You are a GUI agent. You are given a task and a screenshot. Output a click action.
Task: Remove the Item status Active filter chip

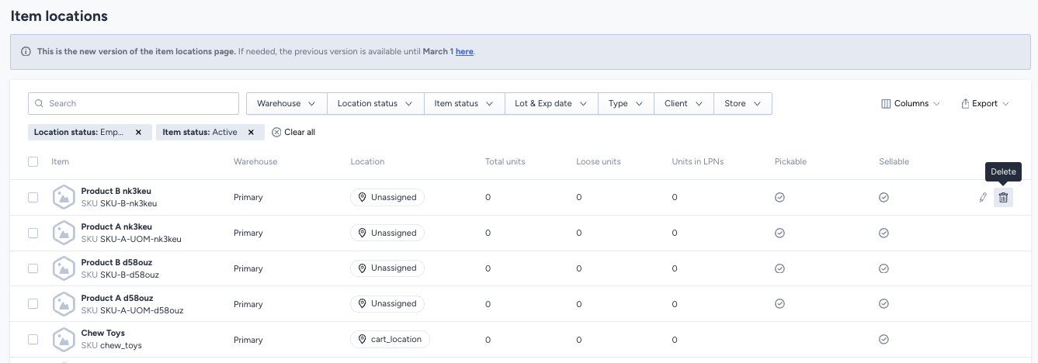pyautogui.click(x=251, y=133)
